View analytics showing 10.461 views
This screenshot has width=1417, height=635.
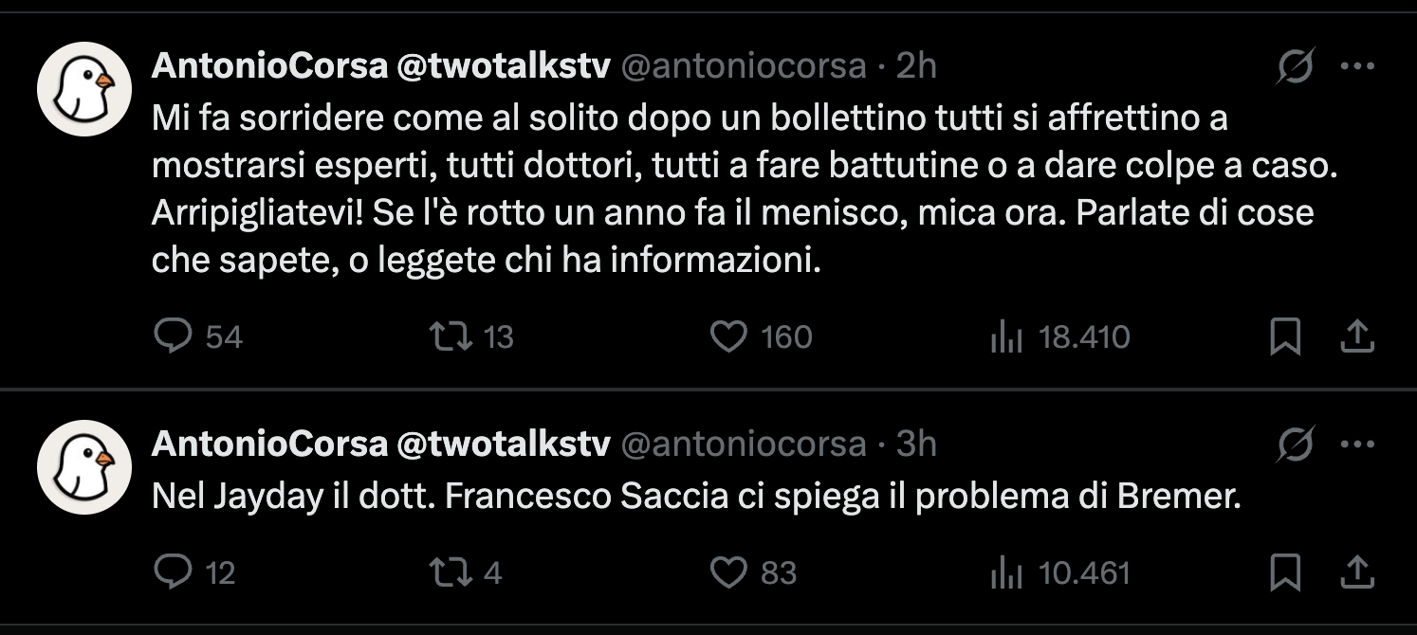(x=1005, y=571)
